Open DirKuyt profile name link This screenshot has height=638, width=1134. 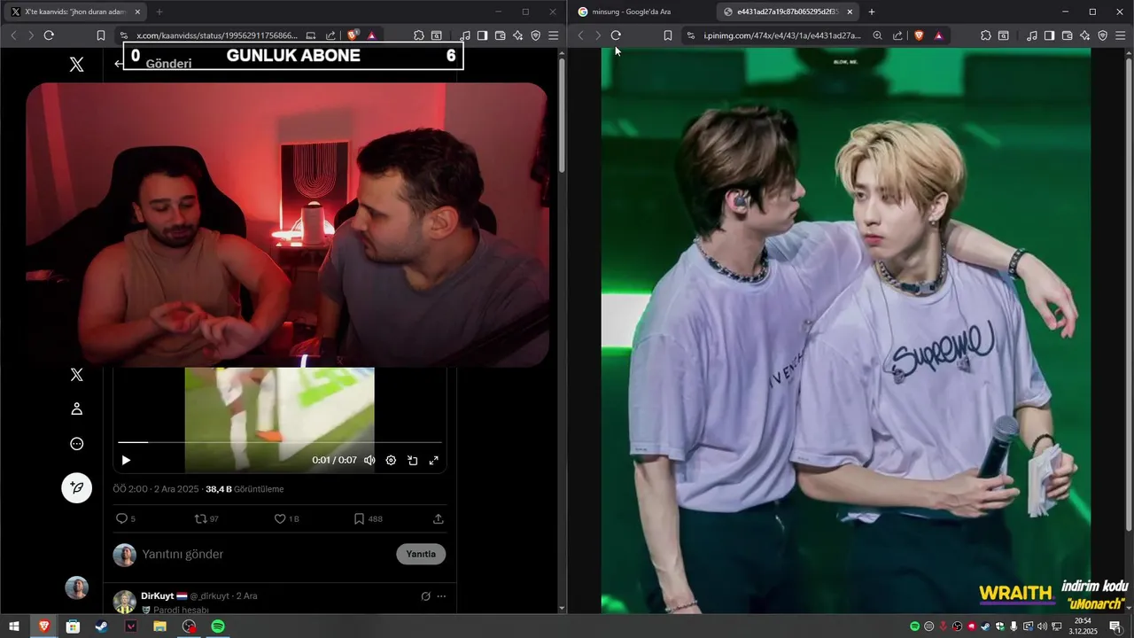[158, 596]
